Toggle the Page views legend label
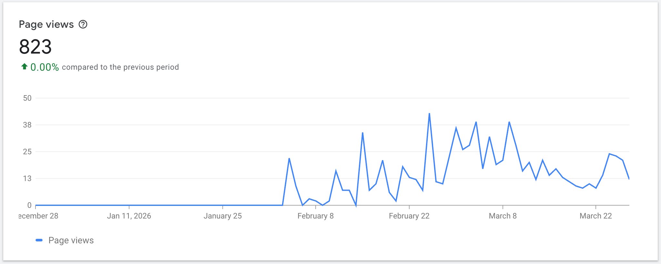Screen dimensions: 661x264 71,240
